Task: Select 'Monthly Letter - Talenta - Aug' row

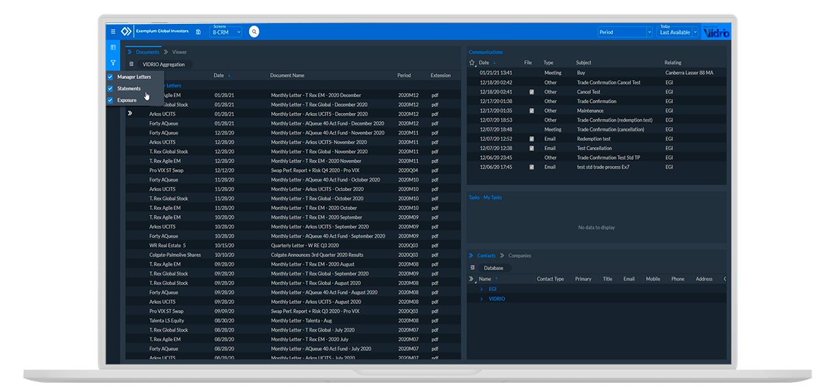Action: click(302, 320)
